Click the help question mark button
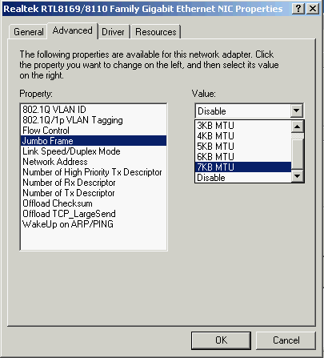The image size is (324, 358). pyautogui.click(x=298, y=9)
